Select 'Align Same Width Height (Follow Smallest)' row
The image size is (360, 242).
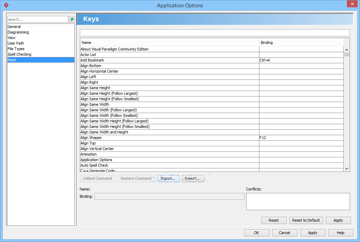click(x=212, y=127)
